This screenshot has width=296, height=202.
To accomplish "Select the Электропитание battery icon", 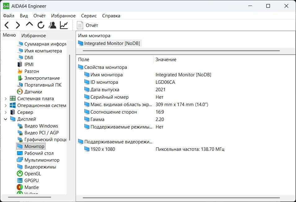I will [x=20, y=78].
